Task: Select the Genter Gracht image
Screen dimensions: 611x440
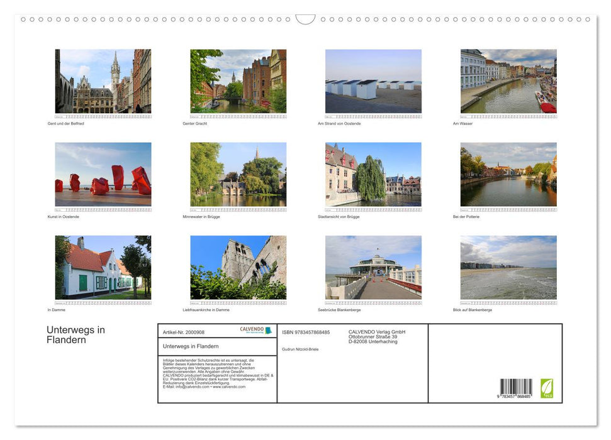Action: click(x=238, y=80)
